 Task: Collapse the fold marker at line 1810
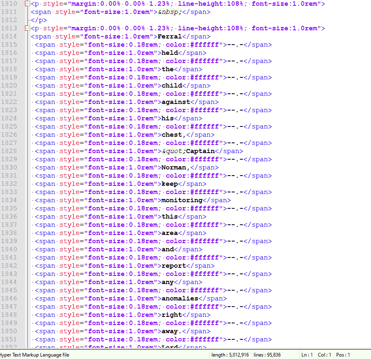click(x=27, y=4)
